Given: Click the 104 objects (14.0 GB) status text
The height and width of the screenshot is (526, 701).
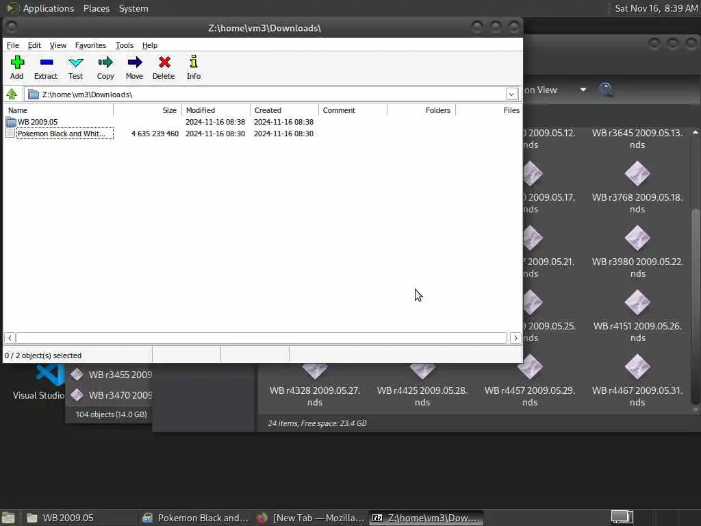Looking at the screenshot, I should 112,414.
